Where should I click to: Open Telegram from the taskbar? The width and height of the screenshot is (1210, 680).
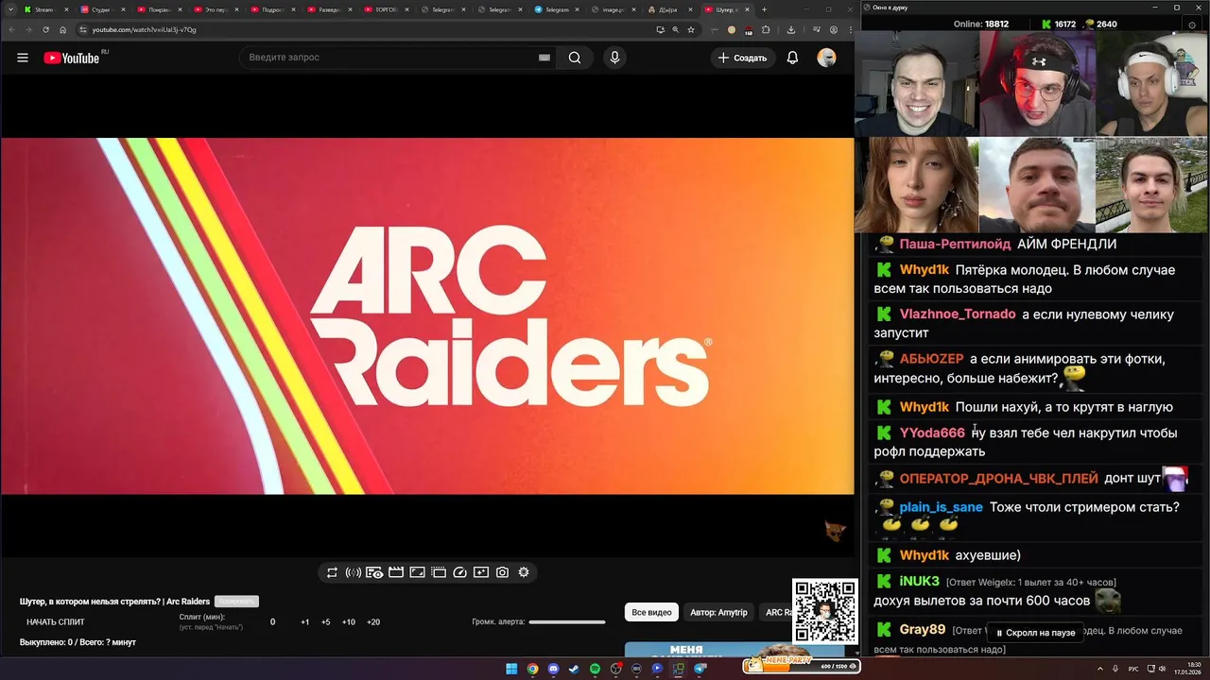click(x=700, y=669)
